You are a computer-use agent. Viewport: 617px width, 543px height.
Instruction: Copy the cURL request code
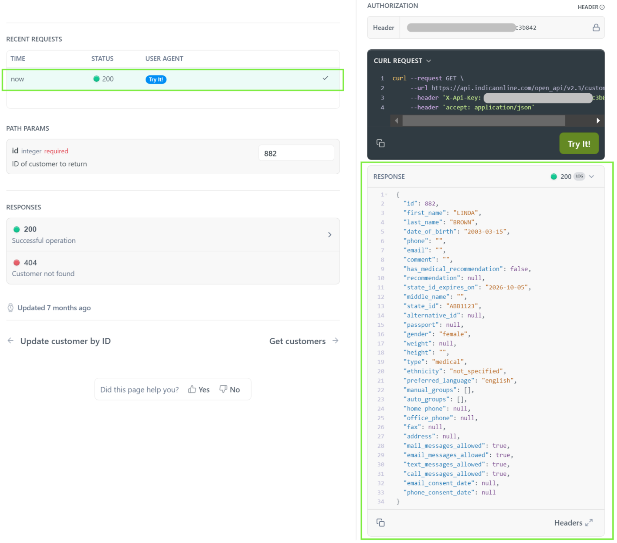pyautogui.click(x=380, y=143)
